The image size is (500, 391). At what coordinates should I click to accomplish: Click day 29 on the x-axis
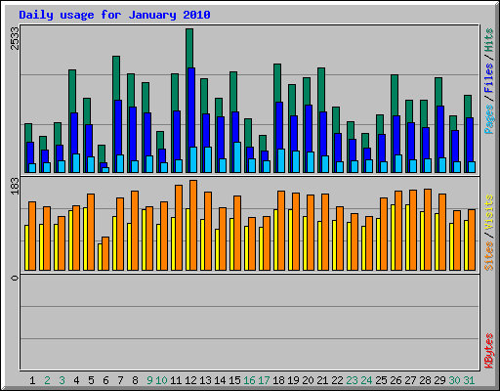pos(439,380)
